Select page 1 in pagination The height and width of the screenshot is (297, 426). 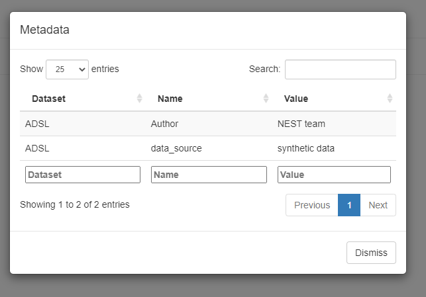tap(349, 205)
